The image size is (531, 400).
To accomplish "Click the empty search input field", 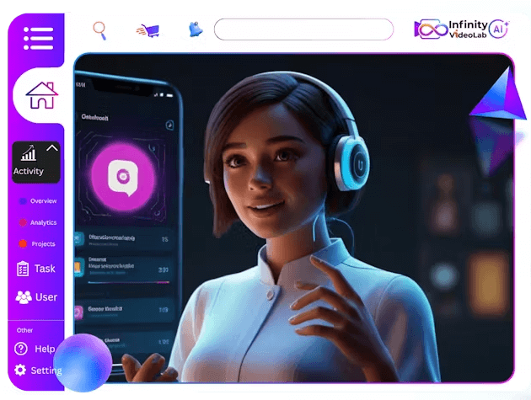I will [x=303, y=29].
